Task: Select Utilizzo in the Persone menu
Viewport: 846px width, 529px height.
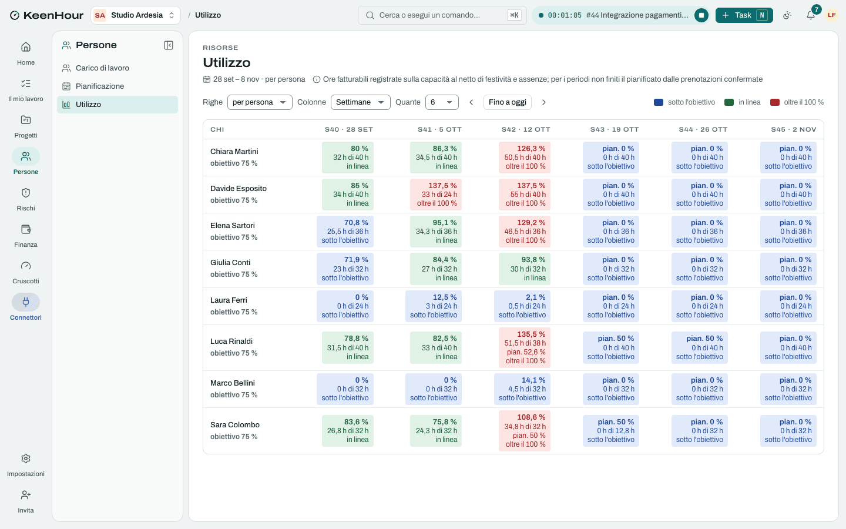Action: click(117, 105)
